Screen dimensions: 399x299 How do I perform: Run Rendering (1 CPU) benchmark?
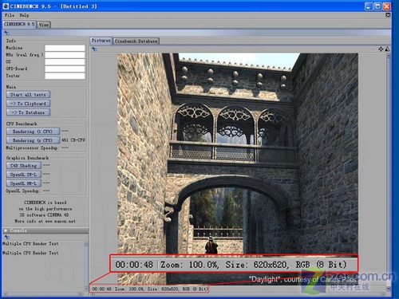click(33, 132)
